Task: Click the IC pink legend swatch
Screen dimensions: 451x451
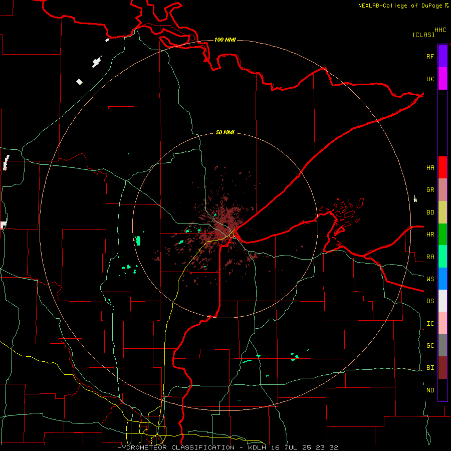Action: coord(442,323)
